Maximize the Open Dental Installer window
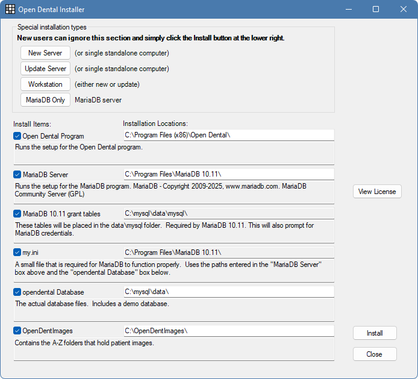The image size is (418, 379). point(376,9)
